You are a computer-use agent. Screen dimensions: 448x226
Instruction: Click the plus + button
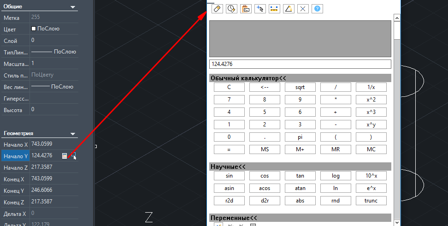coord(336,112)
